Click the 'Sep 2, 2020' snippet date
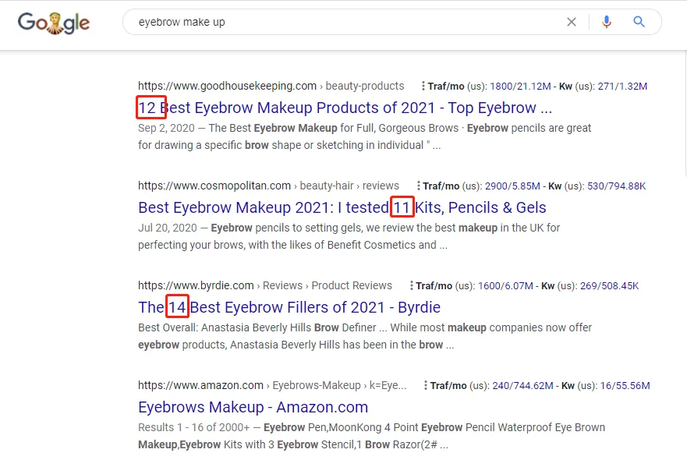 click(x=166, y=128)
